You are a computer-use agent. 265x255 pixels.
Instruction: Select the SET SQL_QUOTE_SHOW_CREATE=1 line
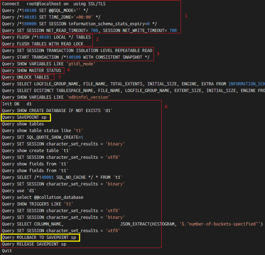tap(43, 137)
